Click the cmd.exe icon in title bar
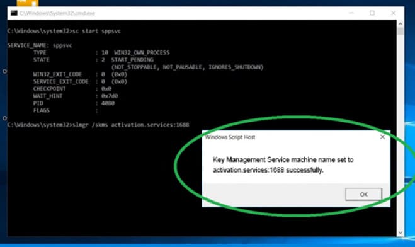This screenshot has width=415, height=247. 14,13
